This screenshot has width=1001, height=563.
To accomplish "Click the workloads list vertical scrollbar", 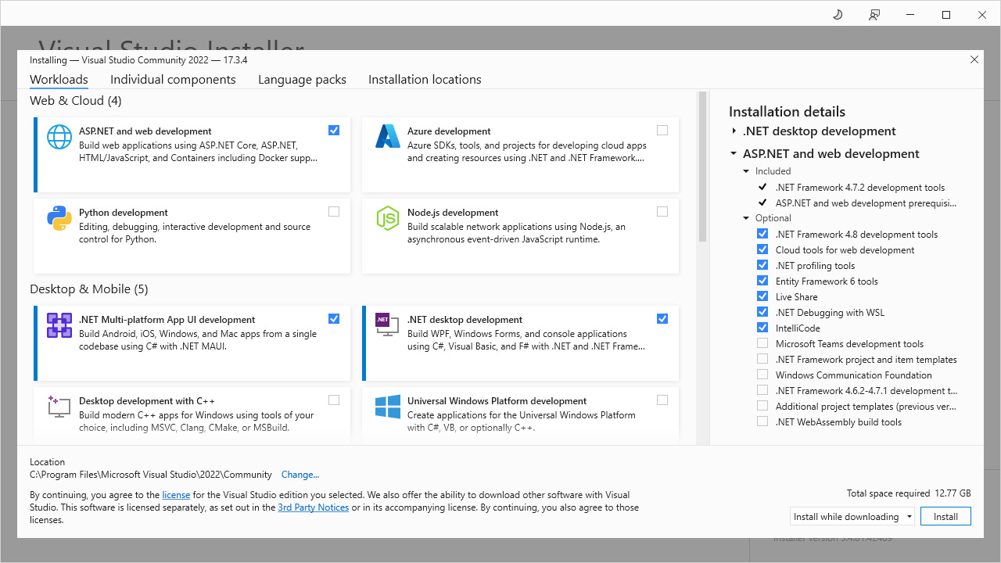I will [702, 167].
